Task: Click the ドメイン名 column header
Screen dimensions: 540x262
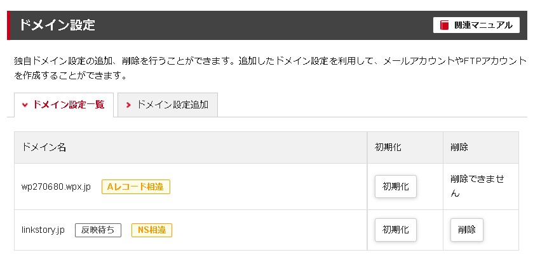Action: (x=44, y=147)
